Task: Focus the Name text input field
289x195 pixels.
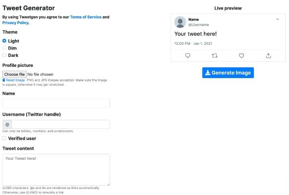Action: [x=56, y=103]
